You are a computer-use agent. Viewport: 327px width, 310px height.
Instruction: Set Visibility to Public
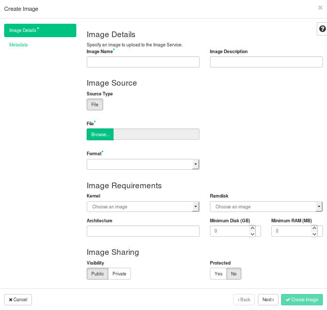click(x=97, y=273)
